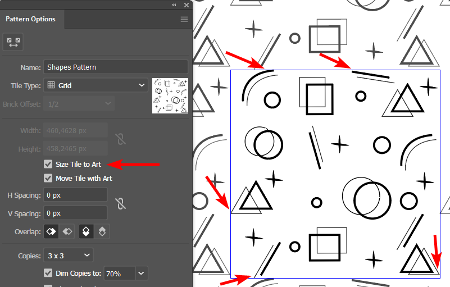Select Right in Front overlap option
Image resolution: width=450 pixels, height=287 pixels.
67,231
